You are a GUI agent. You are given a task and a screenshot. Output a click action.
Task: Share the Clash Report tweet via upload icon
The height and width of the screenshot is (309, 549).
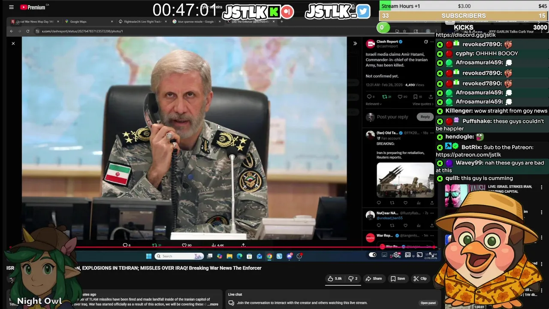tap(431, 97)
